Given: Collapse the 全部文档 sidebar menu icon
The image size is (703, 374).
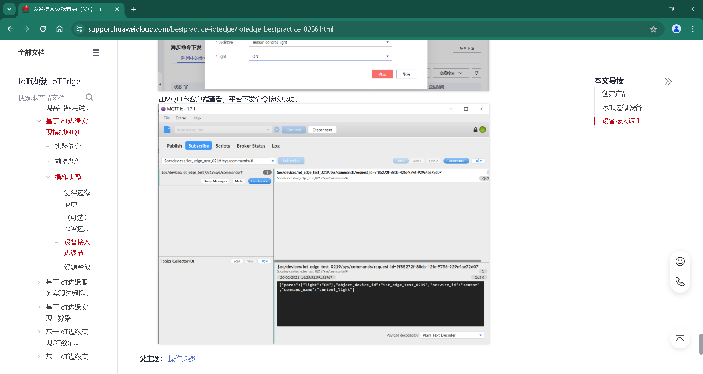Looking at the screenshot, I should [96, 53].
